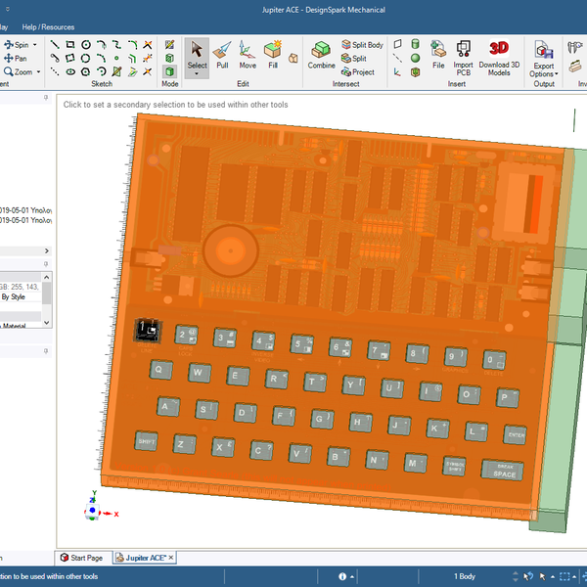The width and height of the screenshot is (587, 587).
Task: Click the Pan button
Action: (x=17, y=58)
